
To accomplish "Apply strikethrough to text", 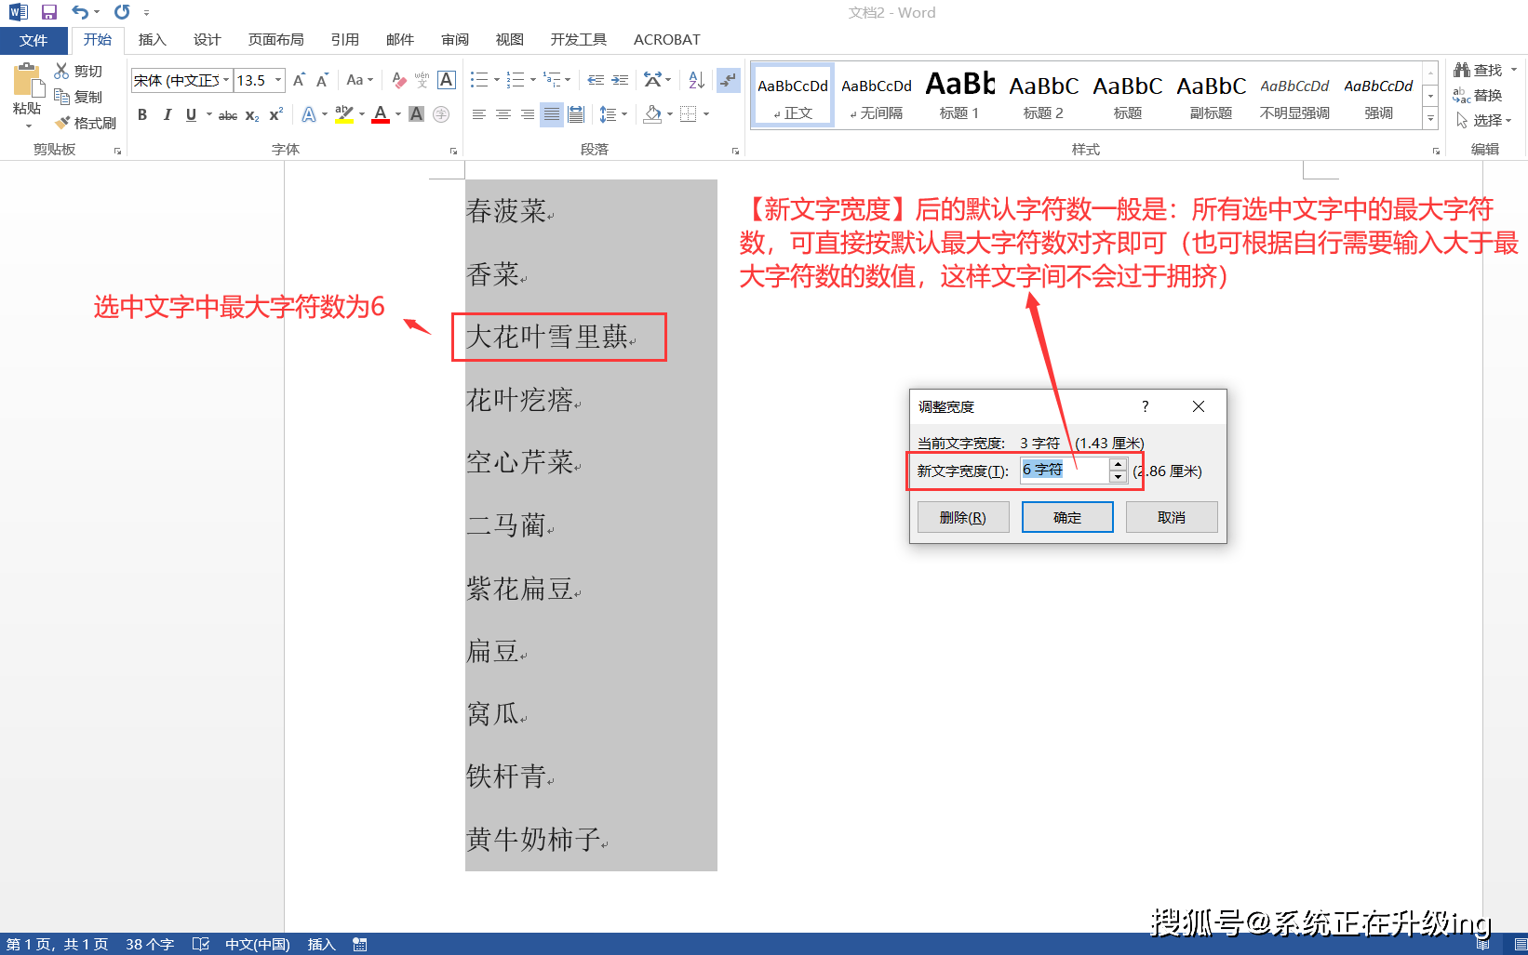I will coord(227,114).
